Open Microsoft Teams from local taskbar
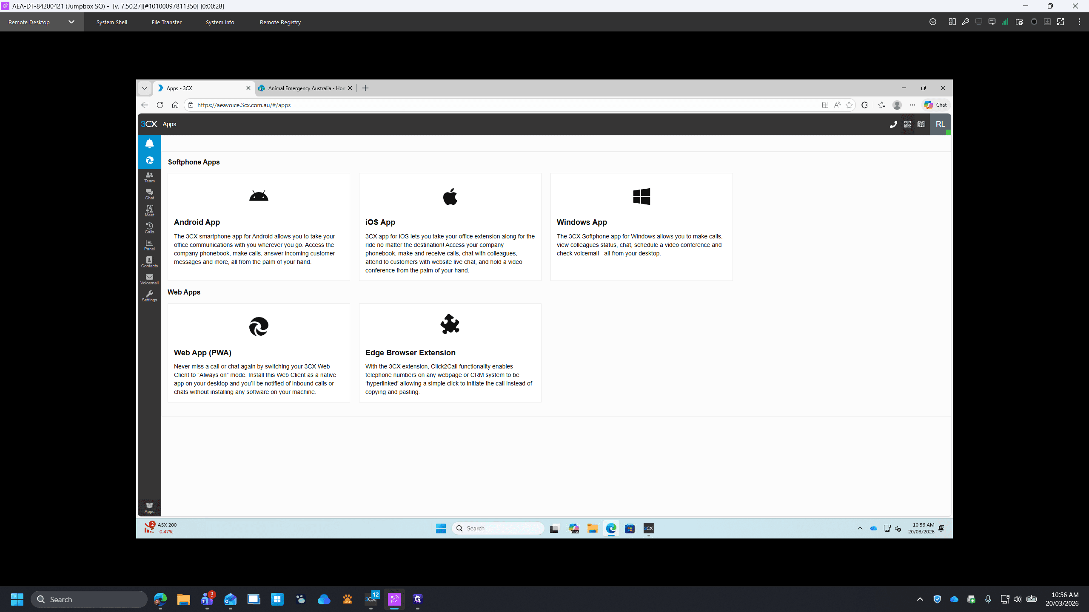The image size is (1089, 612). coord(207,599)
